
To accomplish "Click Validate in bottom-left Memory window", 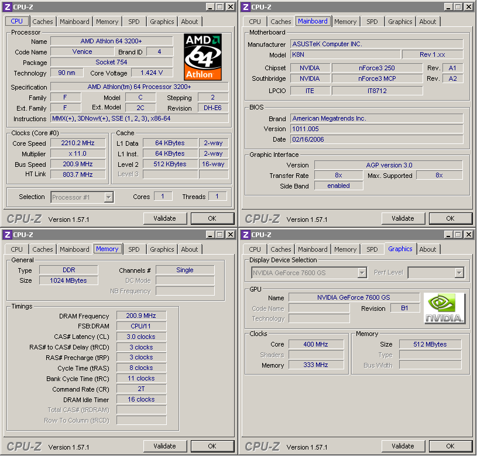I will 164,446.
